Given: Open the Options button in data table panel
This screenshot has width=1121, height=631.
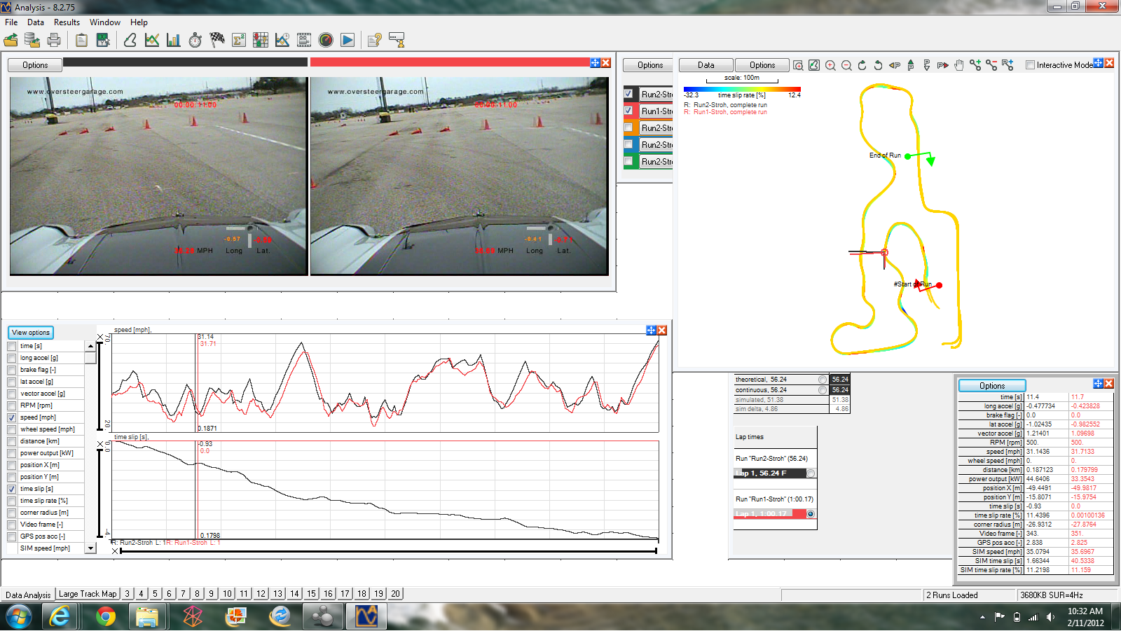Looking at the screenshot, I should pyautogui.click(x=991, y=386).
